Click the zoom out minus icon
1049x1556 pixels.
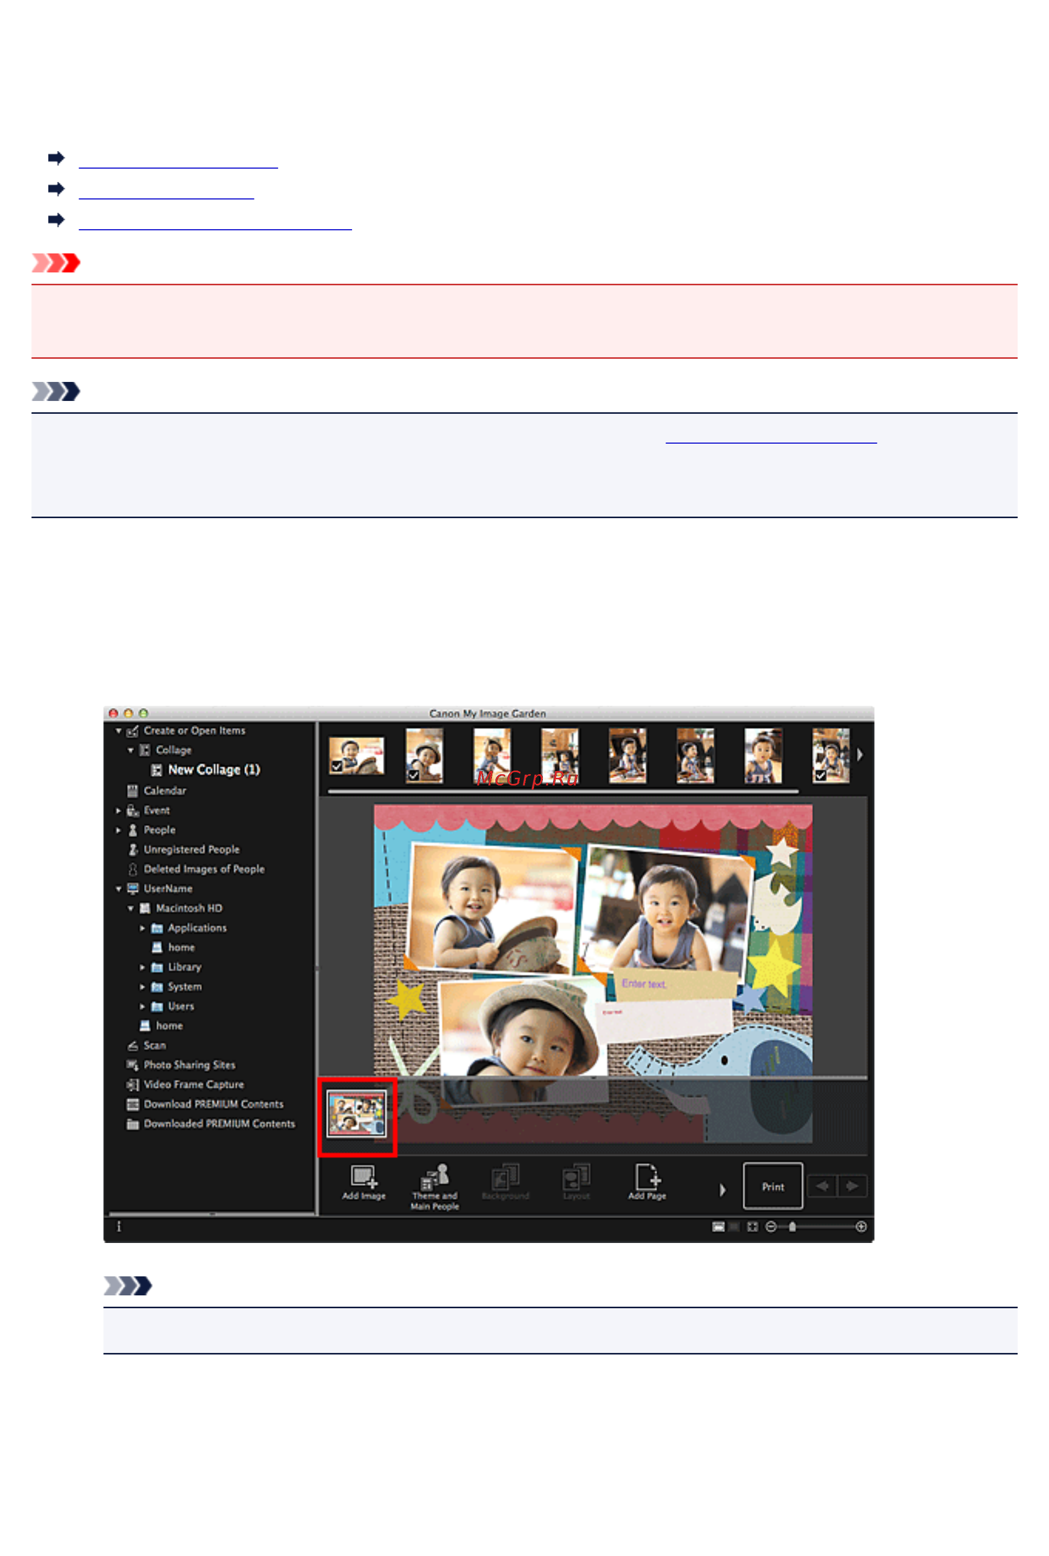point(771,1226)
